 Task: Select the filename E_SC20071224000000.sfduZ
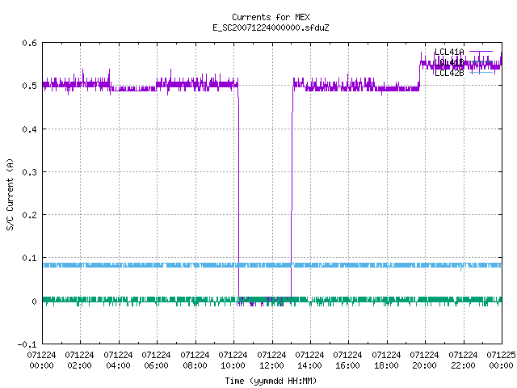(271, 27)
